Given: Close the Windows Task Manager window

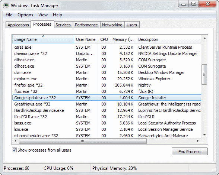Looking at the screenshot, I should pyautogui.click(x=207, y=4).
